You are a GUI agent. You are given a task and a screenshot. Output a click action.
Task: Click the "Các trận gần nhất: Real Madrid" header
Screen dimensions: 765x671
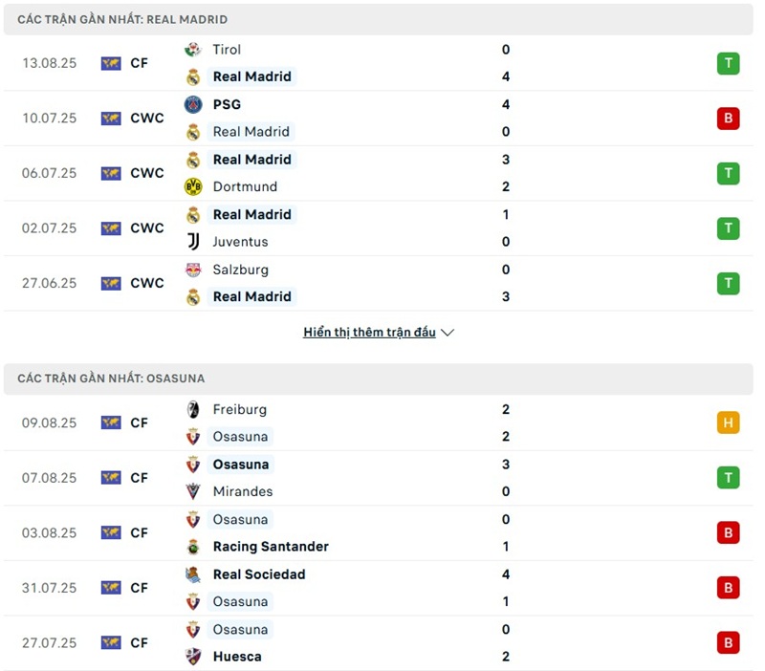(122, 19)
